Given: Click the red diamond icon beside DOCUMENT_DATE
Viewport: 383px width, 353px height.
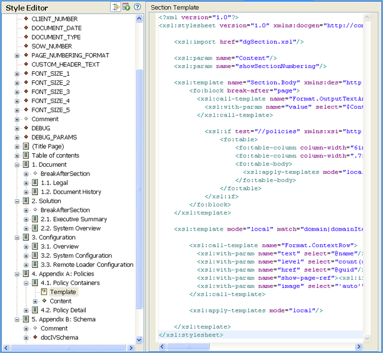Looking at the screenshot, I should [26, 28].
